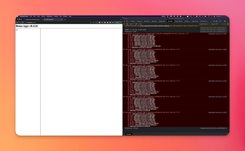The image size is (245, 151).
Task: Switch to the Elements tab
Action: click(x=147, y=21)
